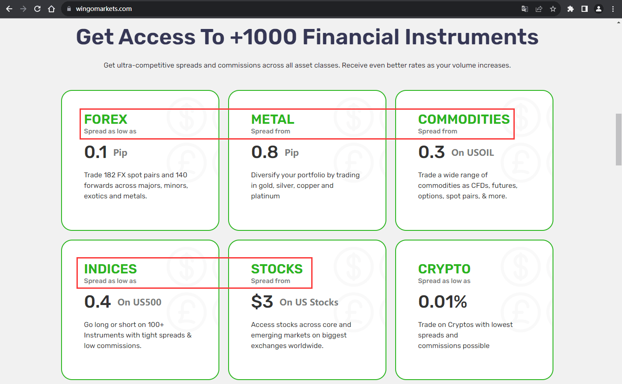The image size is (622, 384).
Task: Click 'Diversify your portfolio' description
Action: point(306,186)
